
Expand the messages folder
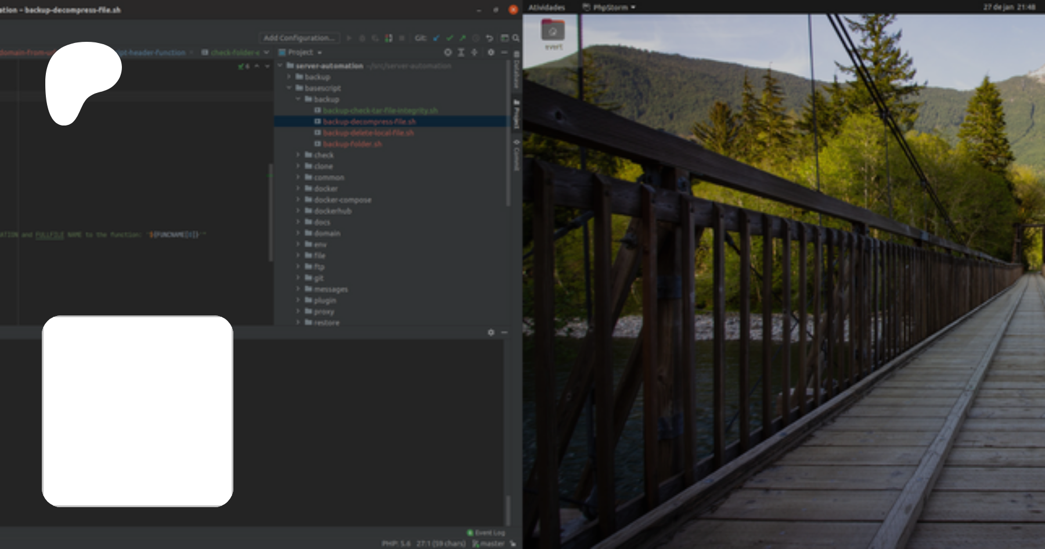[x=298, y=289]
